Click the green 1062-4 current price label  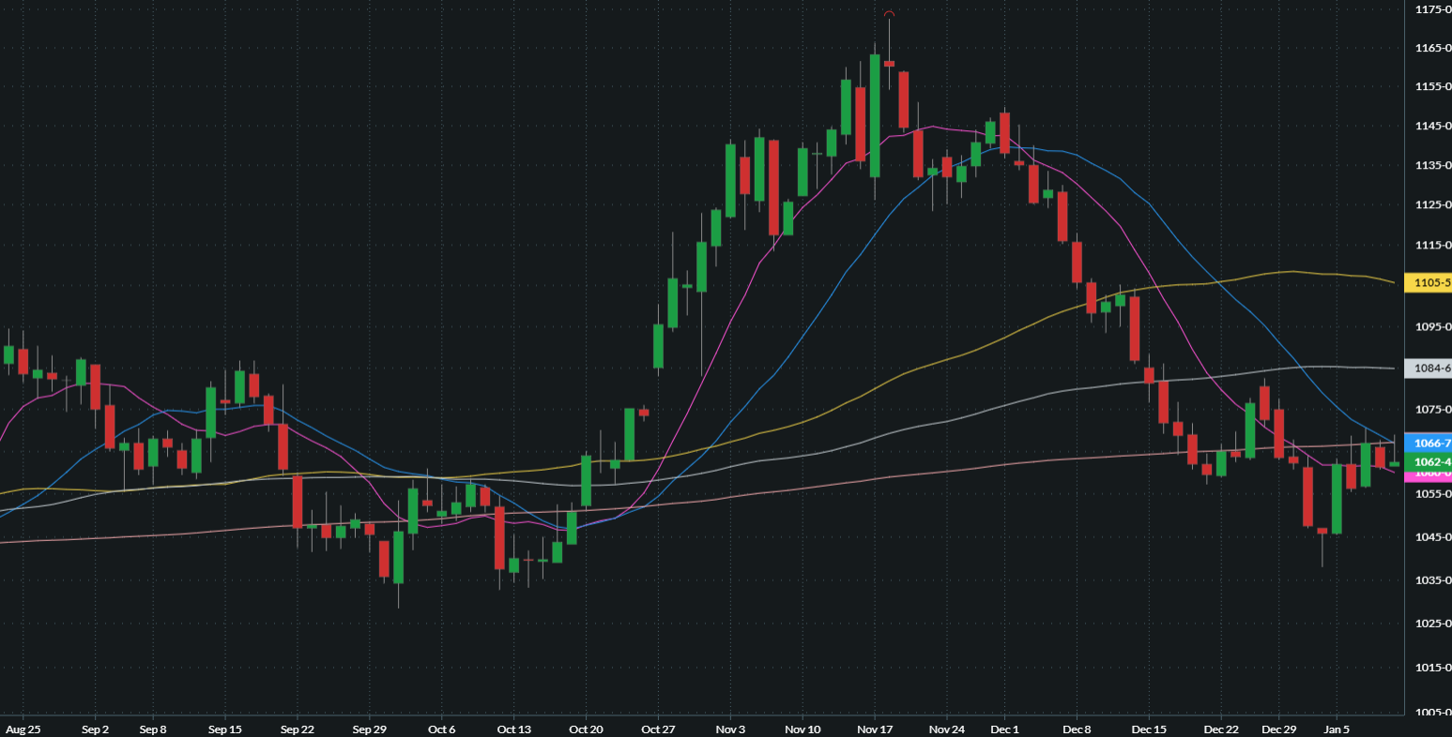tap(1428, 461)
